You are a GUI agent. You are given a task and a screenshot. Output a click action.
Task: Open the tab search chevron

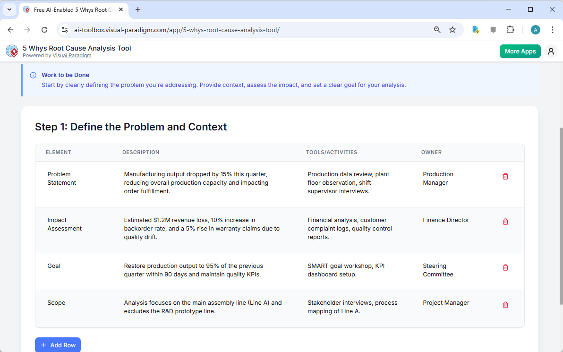9,9
